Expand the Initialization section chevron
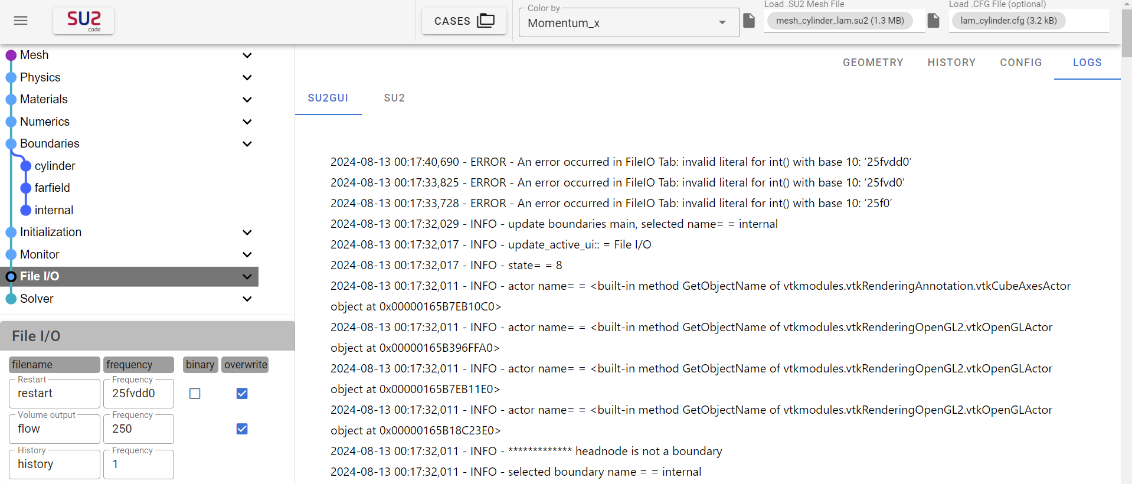 pos(247,233)
